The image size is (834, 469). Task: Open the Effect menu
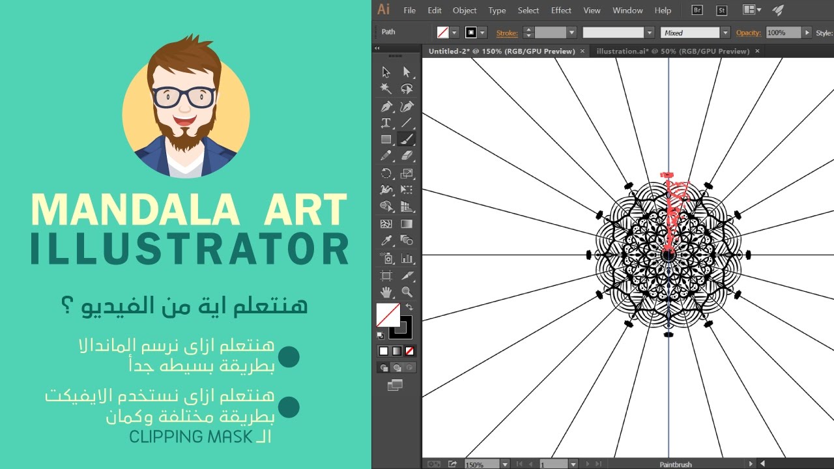(x=561, y=10)
